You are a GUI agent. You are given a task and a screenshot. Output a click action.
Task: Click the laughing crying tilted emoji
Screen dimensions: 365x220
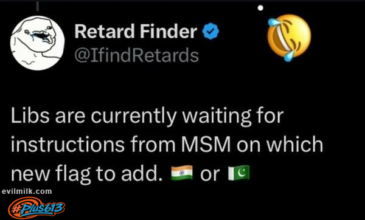[289, 37]
